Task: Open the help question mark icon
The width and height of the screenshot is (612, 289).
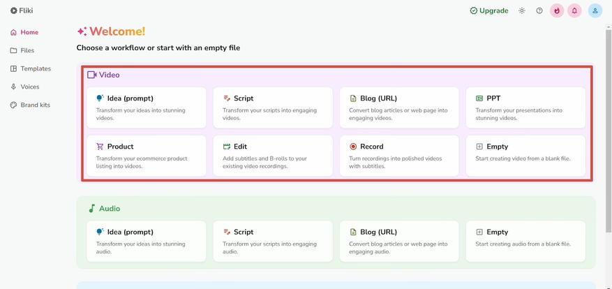Action: 539,11
